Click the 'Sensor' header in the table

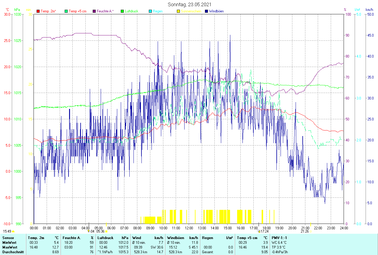click(x=8, y=238)
